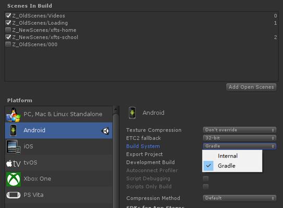Select the green Xbox One logo
Viewport: 283px width, 208px height.
pyautogui.click(x=14, y=179)
